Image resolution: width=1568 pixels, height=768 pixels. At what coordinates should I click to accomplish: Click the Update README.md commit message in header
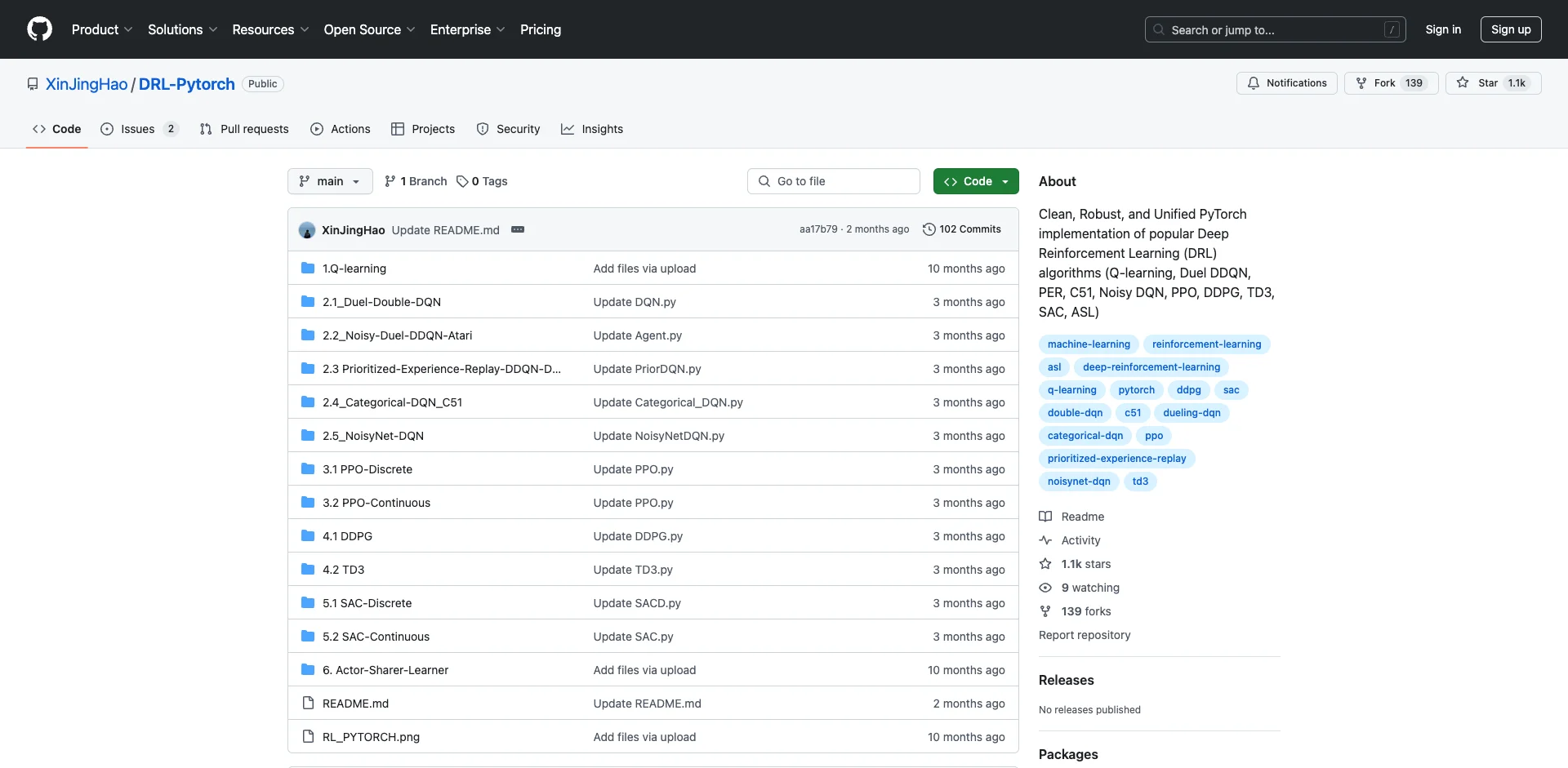point(445,230)
